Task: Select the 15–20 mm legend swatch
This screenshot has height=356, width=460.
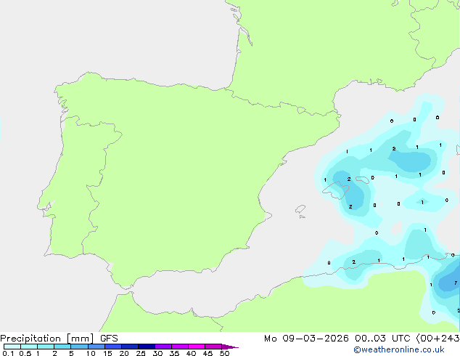Action: point(112,347)
